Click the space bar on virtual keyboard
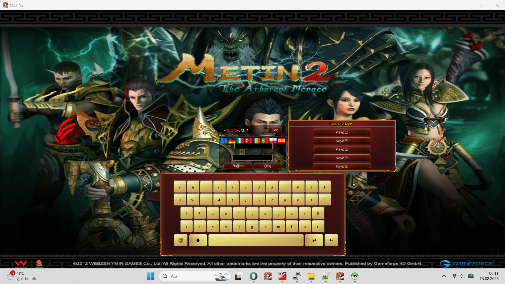This screenshot has width=505, height=284. tap(256, 240)
